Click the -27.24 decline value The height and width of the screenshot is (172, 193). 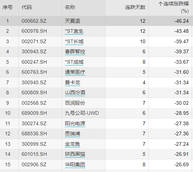point(181,144)
